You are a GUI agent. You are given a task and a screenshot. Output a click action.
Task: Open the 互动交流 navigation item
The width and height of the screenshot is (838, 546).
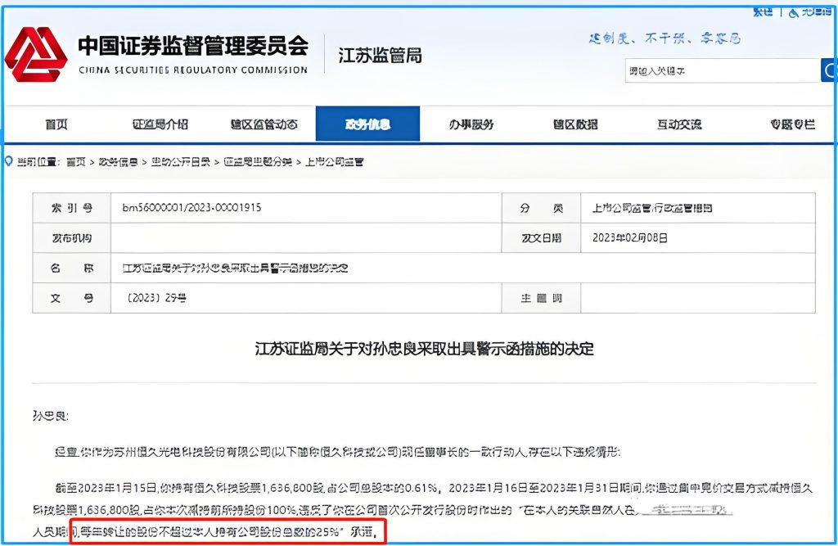(x=679, y=124)
